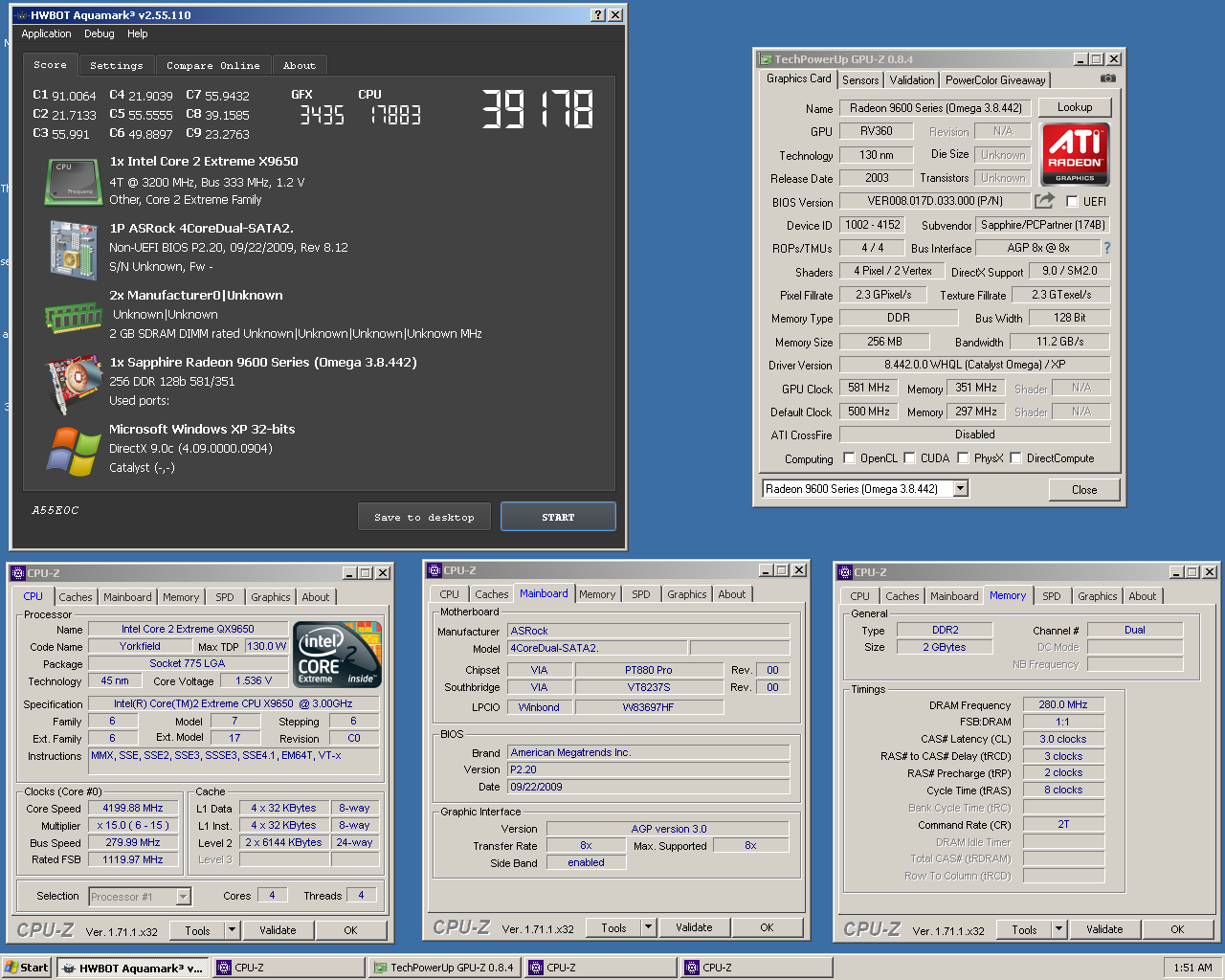Click the ATI Radeon logo in GPU-Z

click(x=1075, y=154)
